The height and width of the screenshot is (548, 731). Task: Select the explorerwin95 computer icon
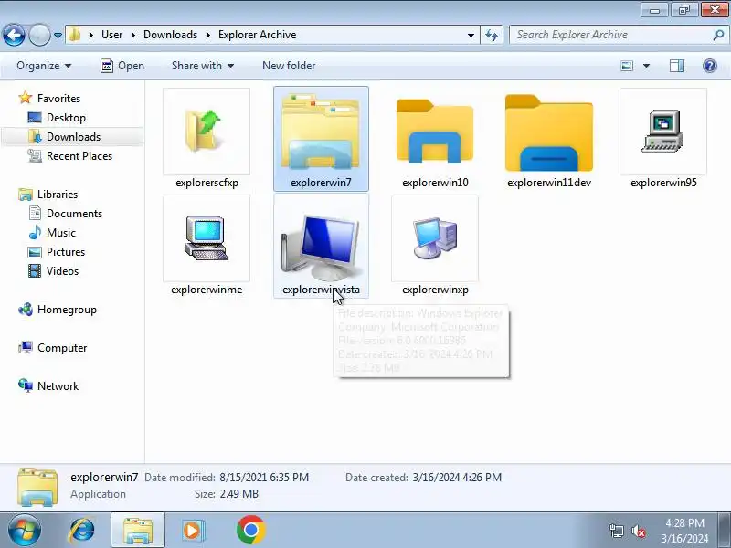pyautogui.click(x=663, y=132)
